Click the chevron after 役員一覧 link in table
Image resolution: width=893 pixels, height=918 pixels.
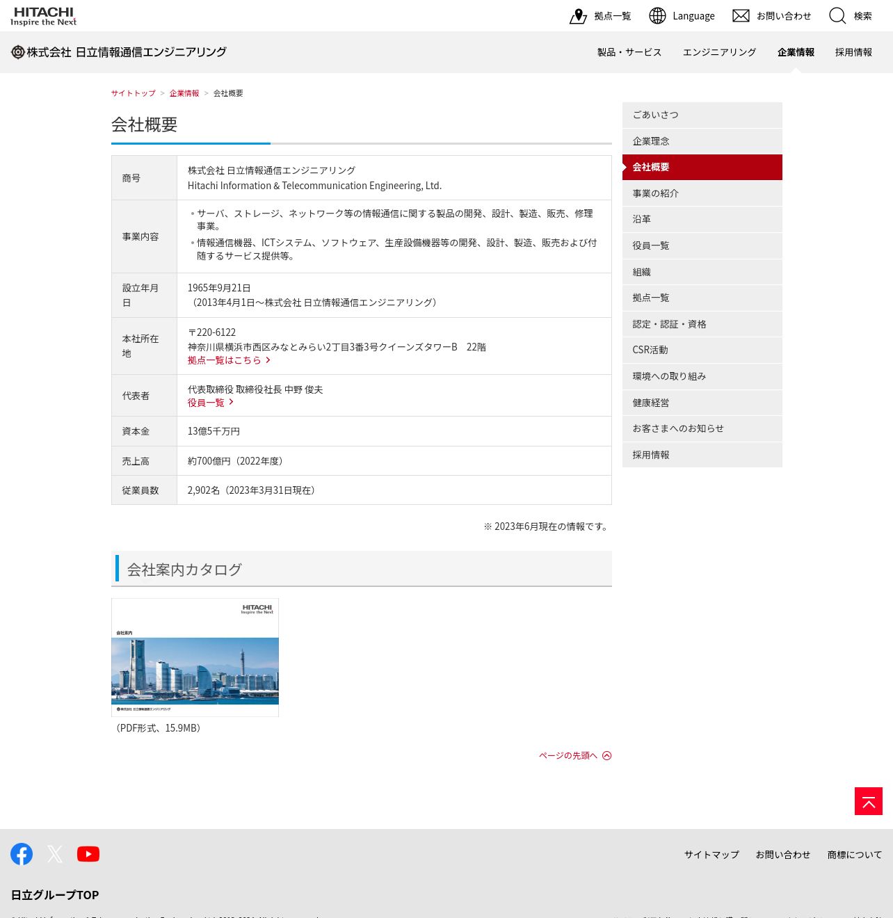coord(231,403)
